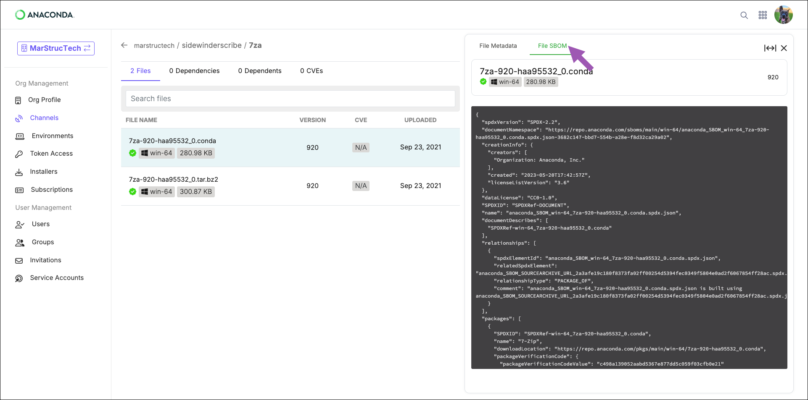Select the 0 Dependencies tab
The image size is (808, 400).
pyautogui.click(x=194, y=71)
